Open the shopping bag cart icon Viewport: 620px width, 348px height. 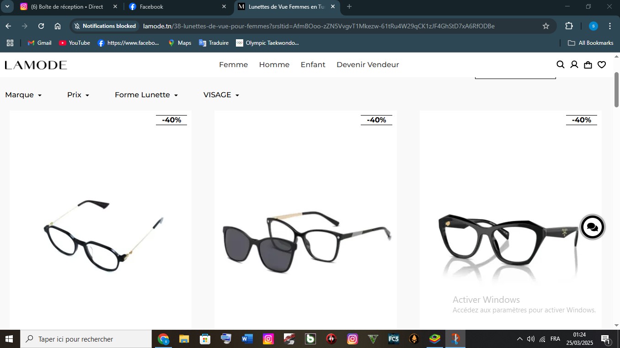[588, 65]
